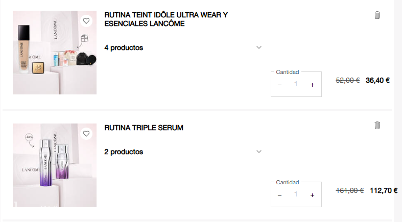The height and width of the screenshot is (222, 402).
Task: Click -30% discount badge on Triple Serum image
Action: 29,137
